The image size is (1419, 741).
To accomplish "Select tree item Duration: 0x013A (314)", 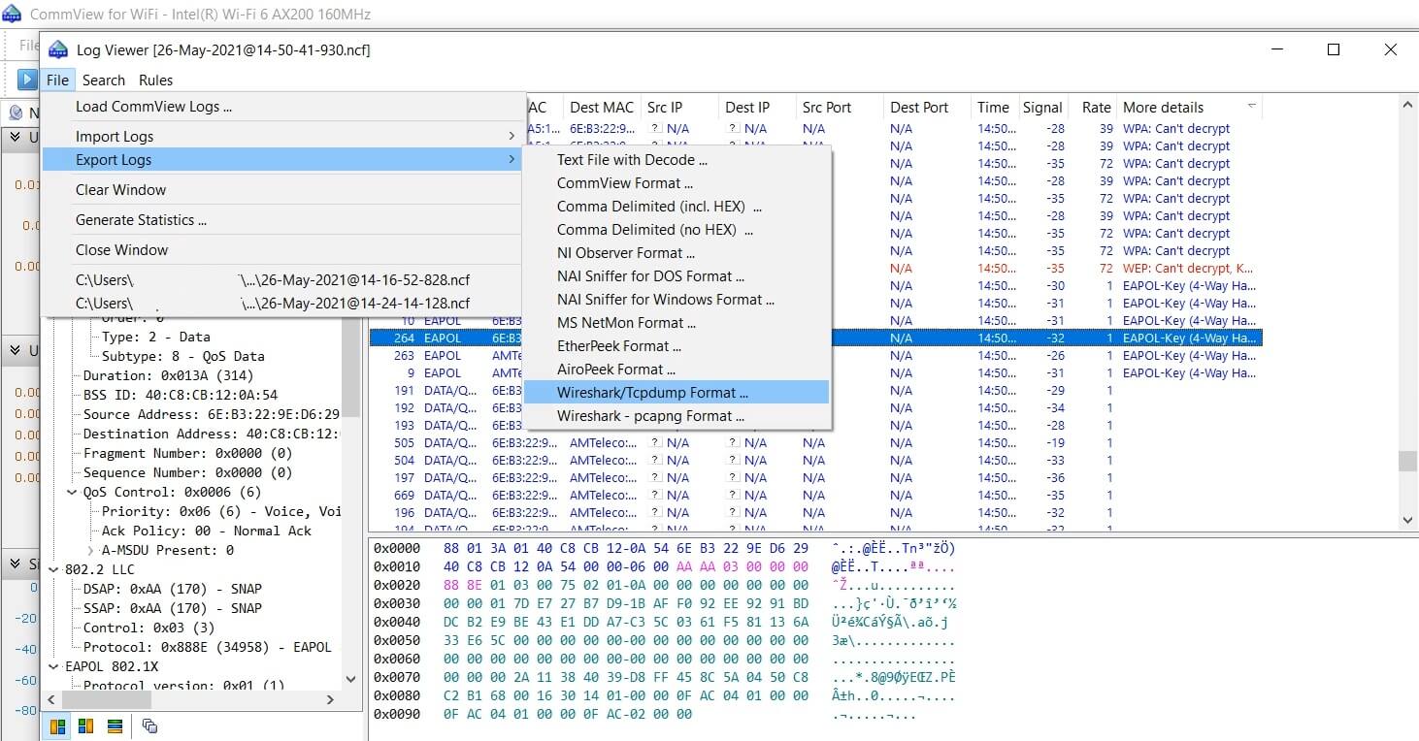I will [x=168, y=375].
